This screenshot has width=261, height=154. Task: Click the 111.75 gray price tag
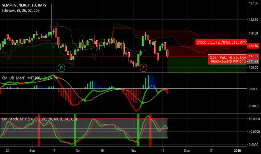253,61
